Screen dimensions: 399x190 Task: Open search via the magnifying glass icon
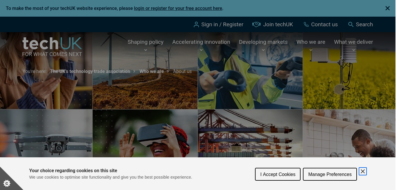tap(351, 25)
